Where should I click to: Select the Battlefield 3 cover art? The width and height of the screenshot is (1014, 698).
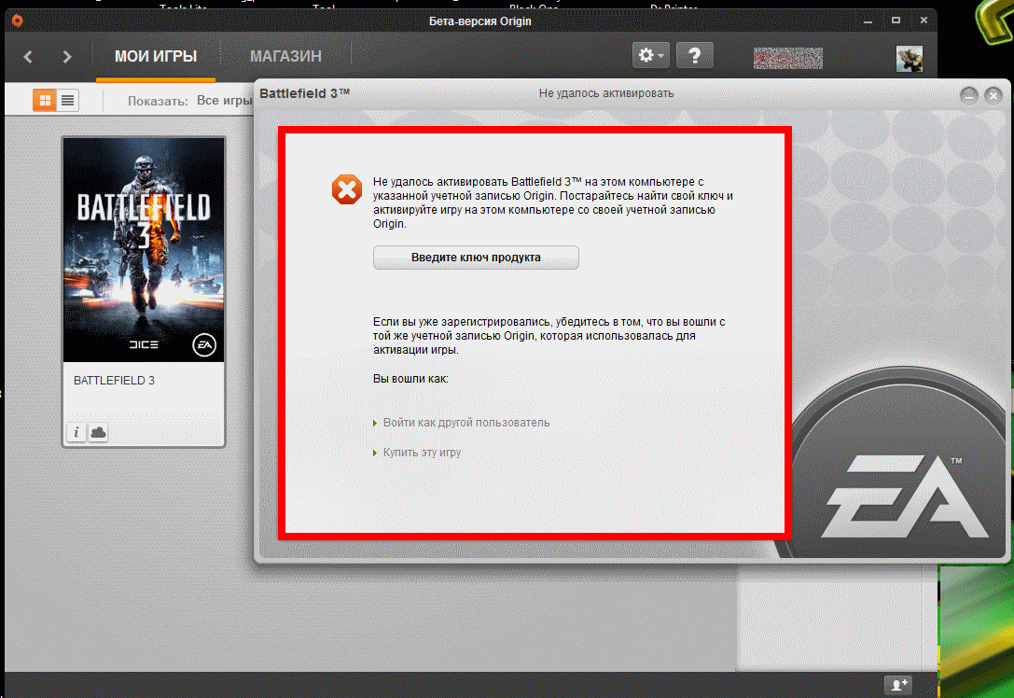point(144,250)
